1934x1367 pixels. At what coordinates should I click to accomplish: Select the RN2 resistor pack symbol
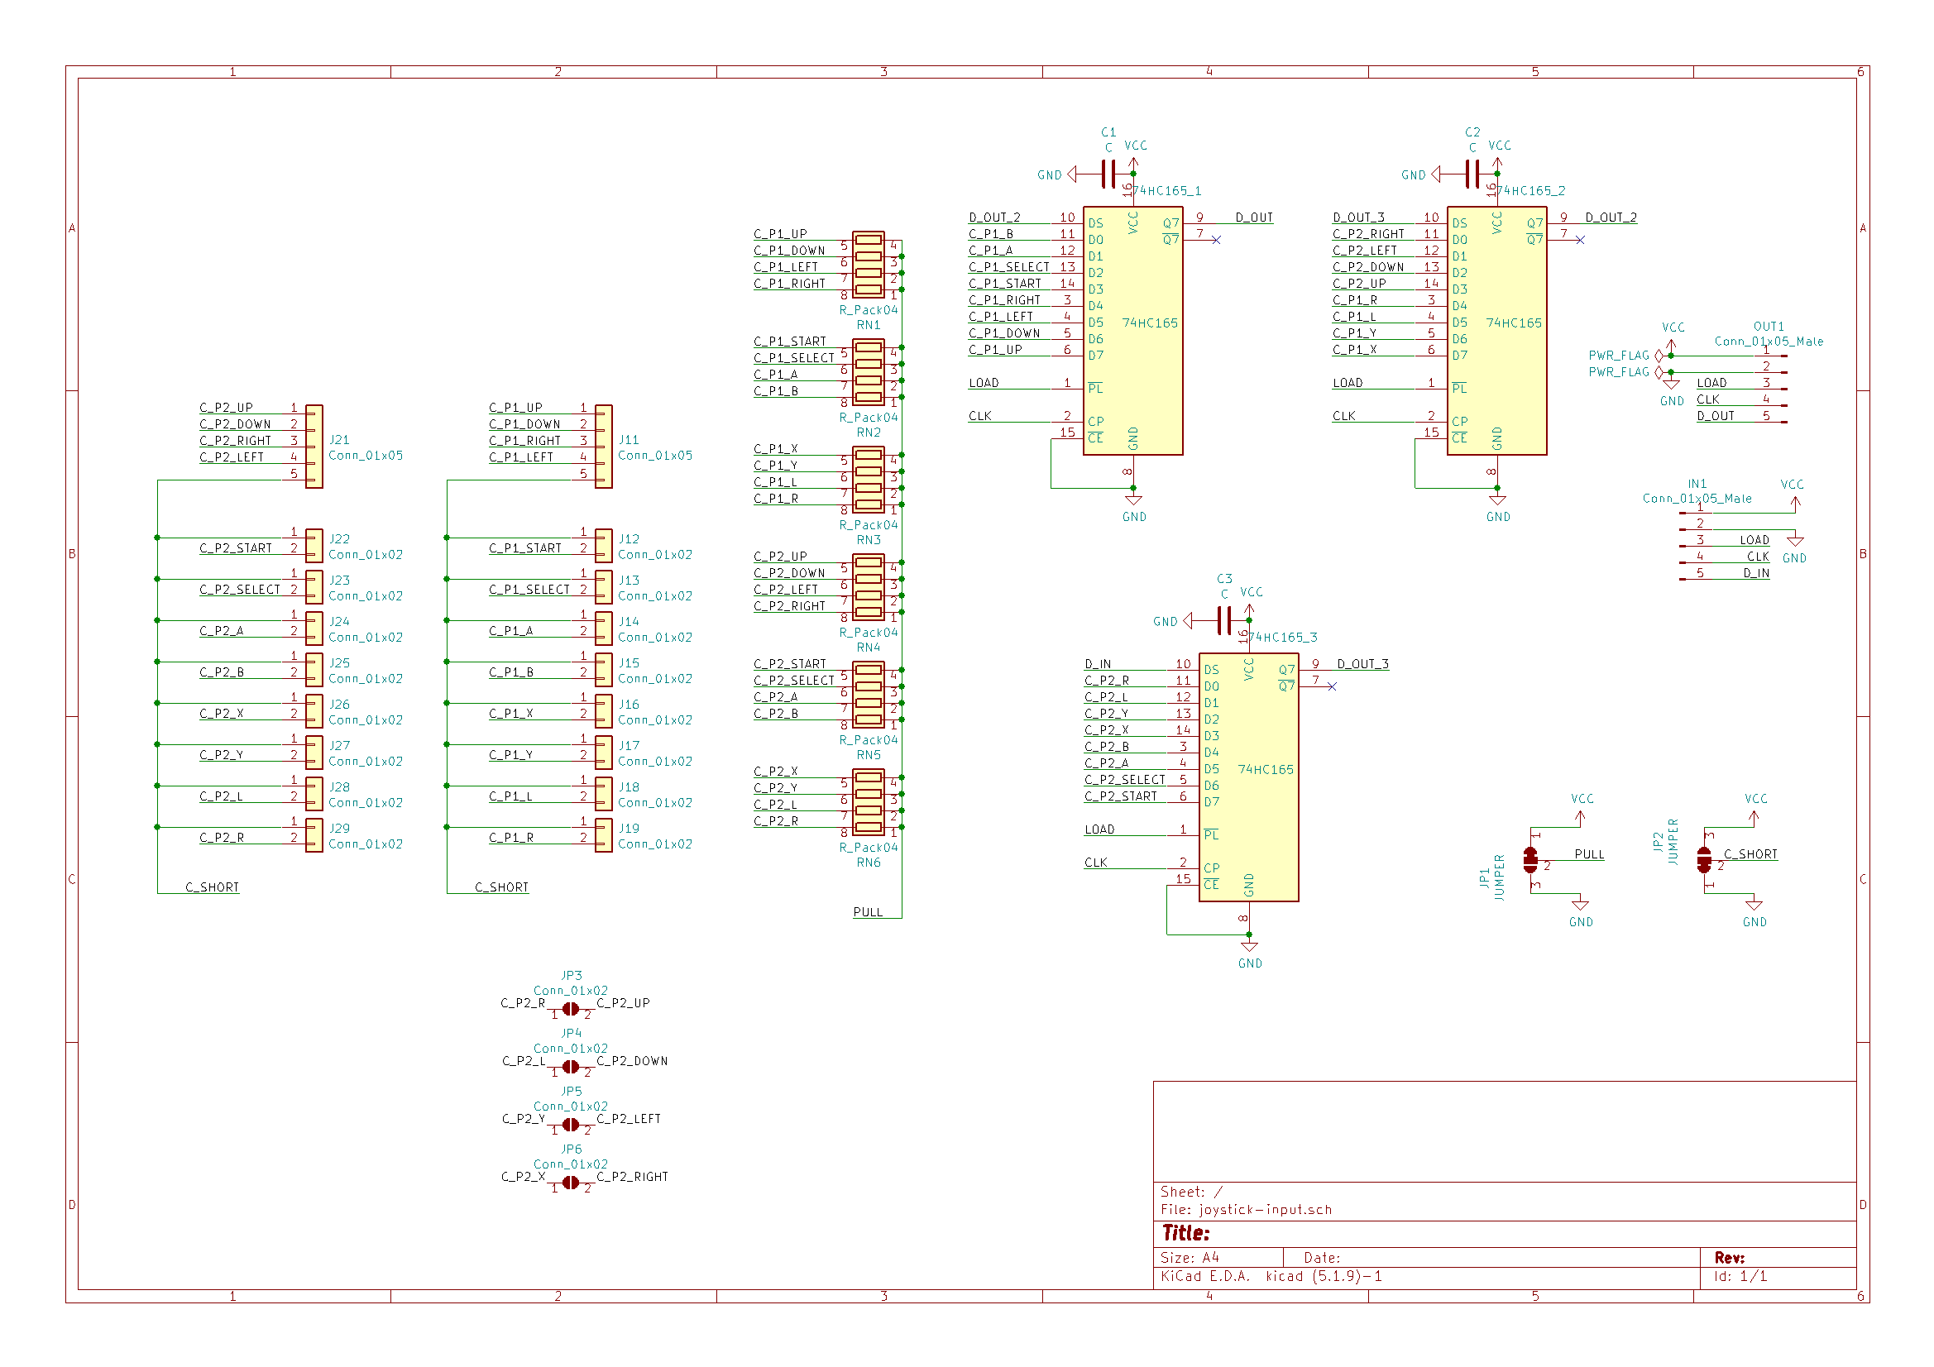[869, 372]
